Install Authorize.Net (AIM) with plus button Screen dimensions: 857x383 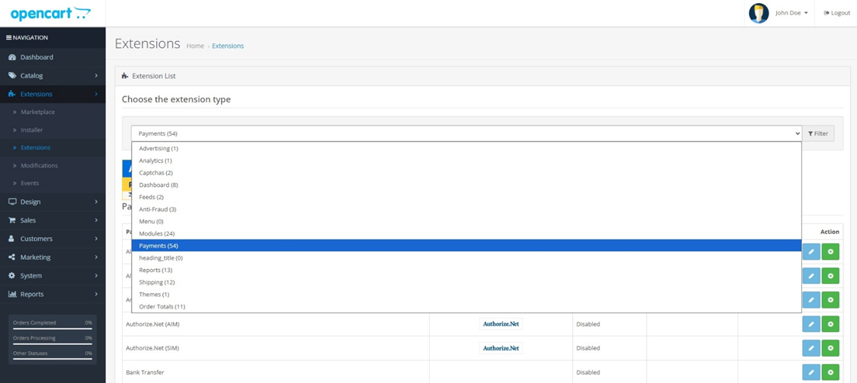point(830,324)
